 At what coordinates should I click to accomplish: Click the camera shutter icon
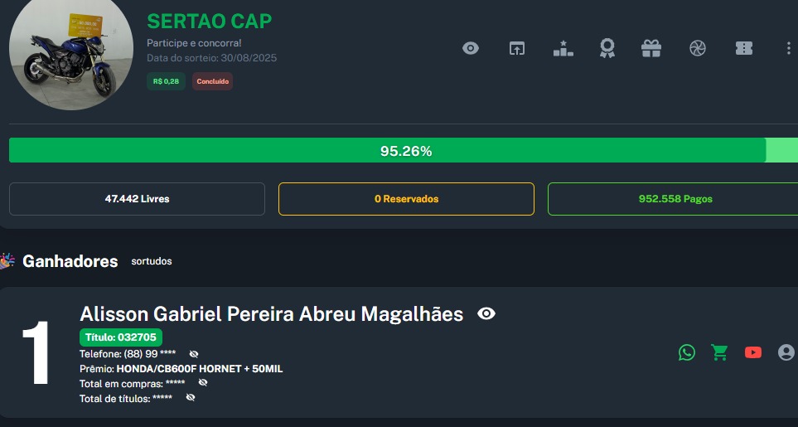(x=698, y=48)
